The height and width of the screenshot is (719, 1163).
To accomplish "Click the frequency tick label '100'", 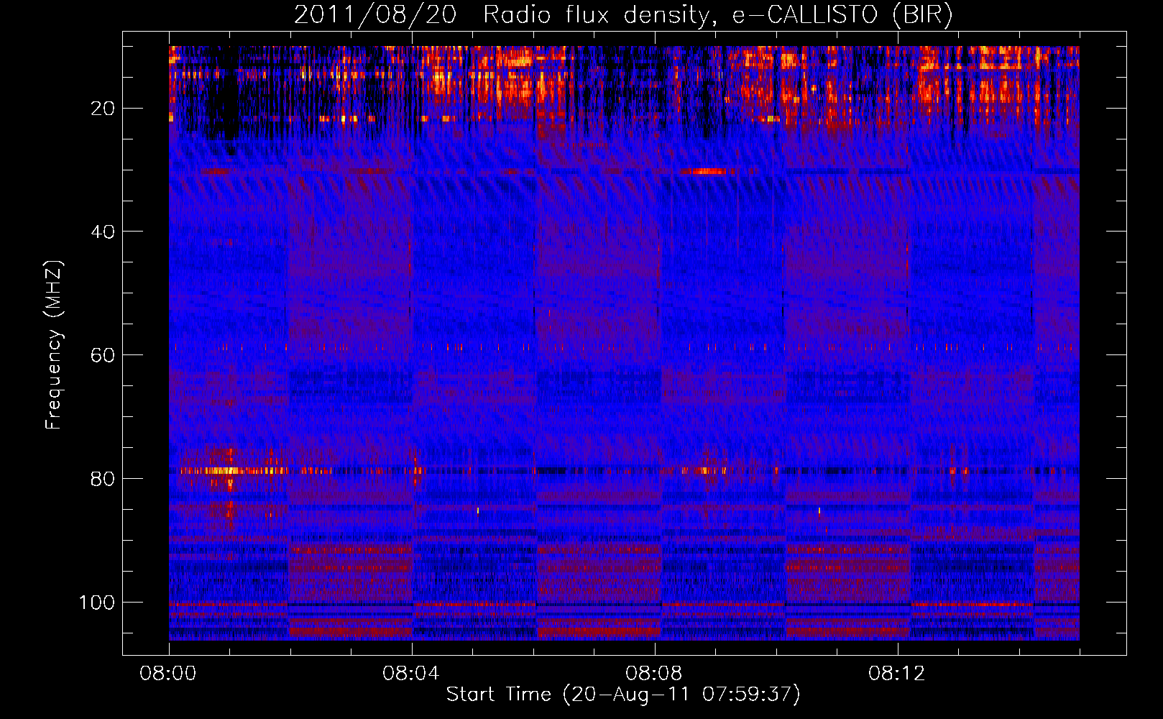I will point(97,603).
